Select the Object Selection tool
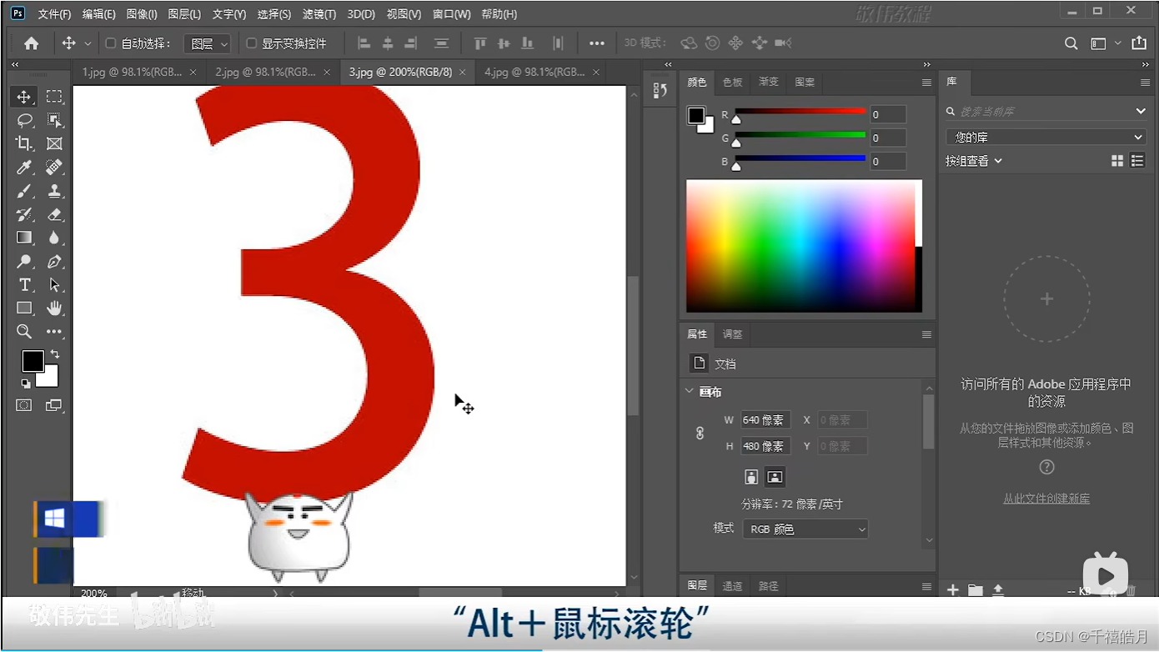1159x652 pixels. [x=54, y=120]
